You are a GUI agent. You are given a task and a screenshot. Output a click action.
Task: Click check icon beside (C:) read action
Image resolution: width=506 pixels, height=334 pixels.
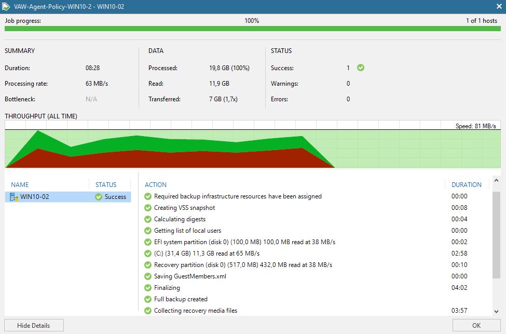(x=148, y=253)
